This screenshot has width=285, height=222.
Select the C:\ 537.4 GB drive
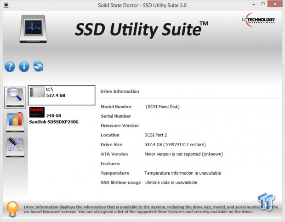click(62, 95)
